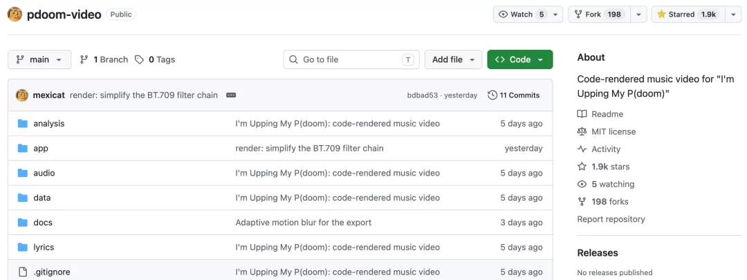Click the pdoom-video repository avatar
The width and height of the screenshot is (747, 280).
15,15
